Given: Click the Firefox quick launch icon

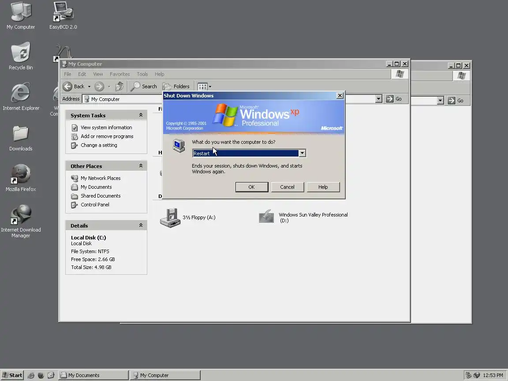Looking at the screenshot, I should click(x=41, y=375).
